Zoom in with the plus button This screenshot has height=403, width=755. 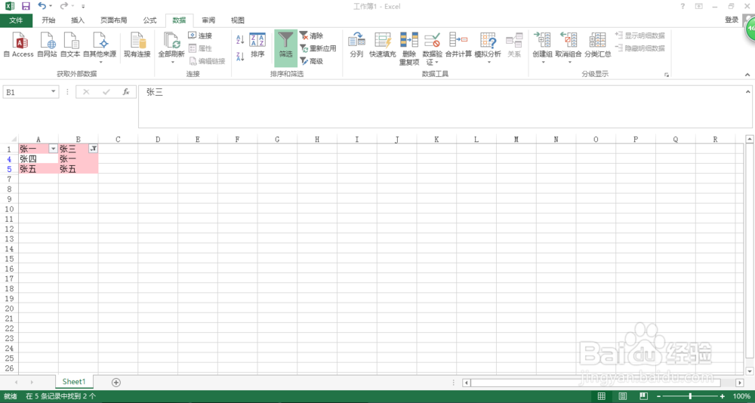[722, 396]
